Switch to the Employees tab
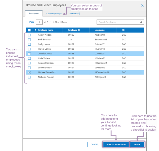 tap(34, 13)
